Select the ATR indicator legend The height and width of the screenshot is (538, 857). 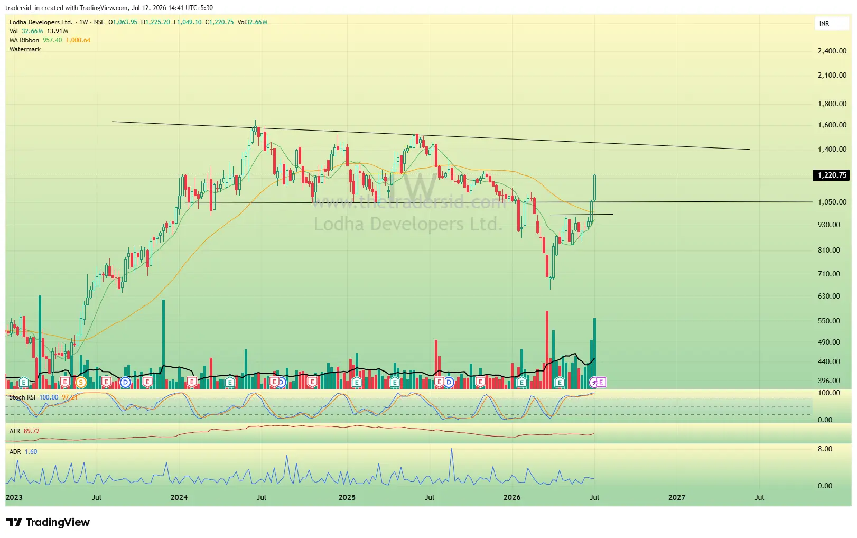pos(15,431)
